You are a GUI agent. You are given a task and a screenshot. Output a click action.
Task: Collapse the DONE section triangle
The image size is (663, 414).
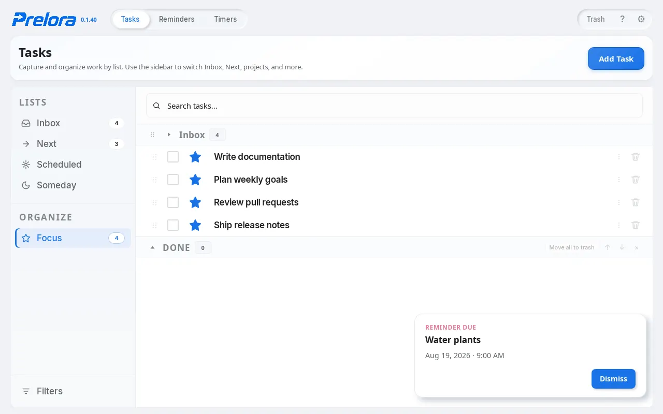point(152,247)
